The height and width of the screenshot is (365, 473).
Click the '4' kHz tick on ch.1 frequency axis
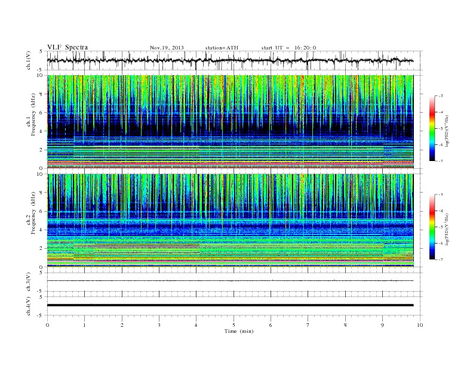[42, 131]
